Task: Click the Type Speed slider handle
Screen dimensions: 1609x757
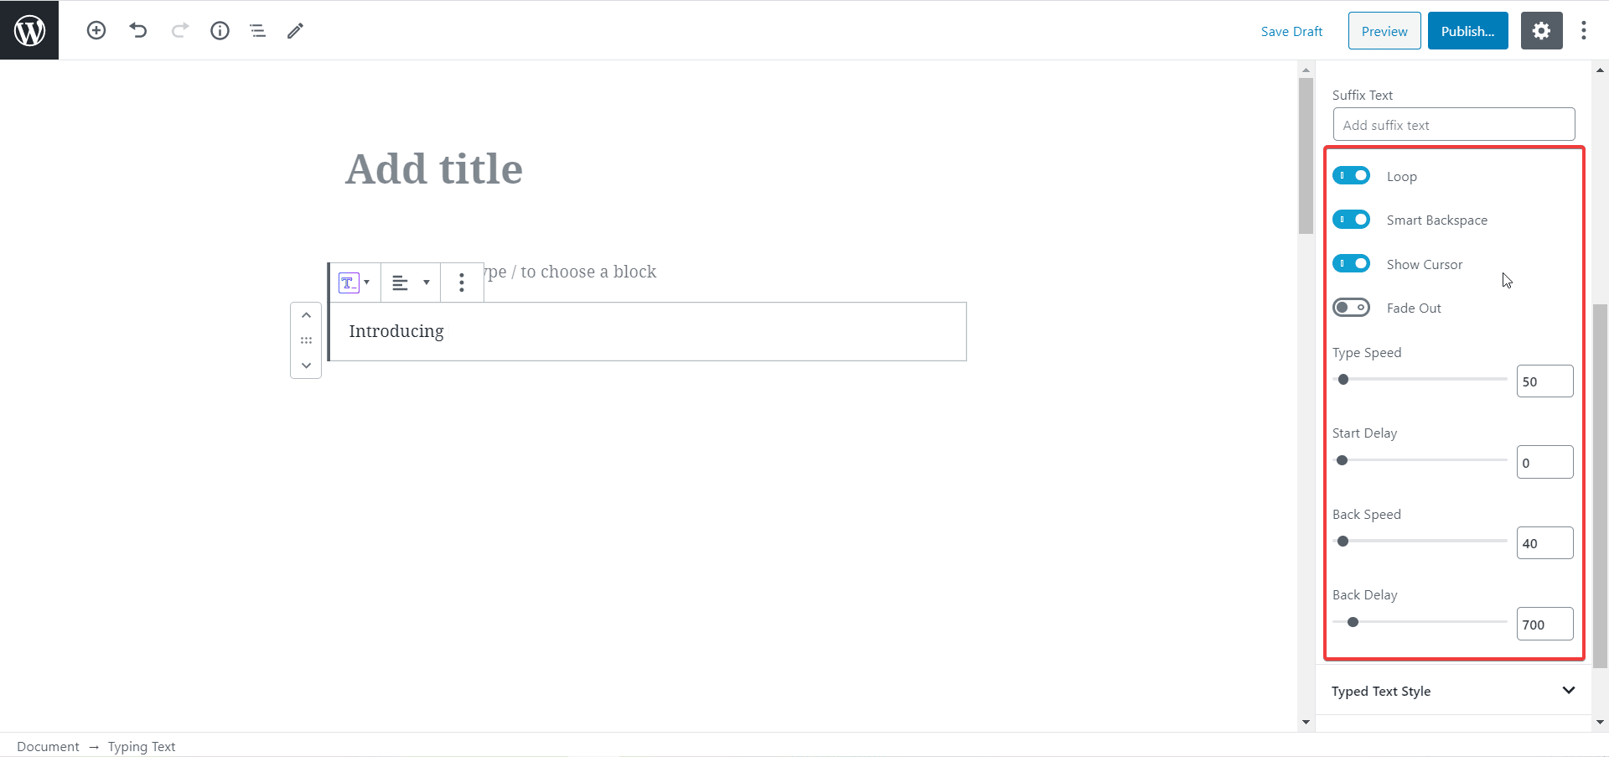Action: (1343, 380)
